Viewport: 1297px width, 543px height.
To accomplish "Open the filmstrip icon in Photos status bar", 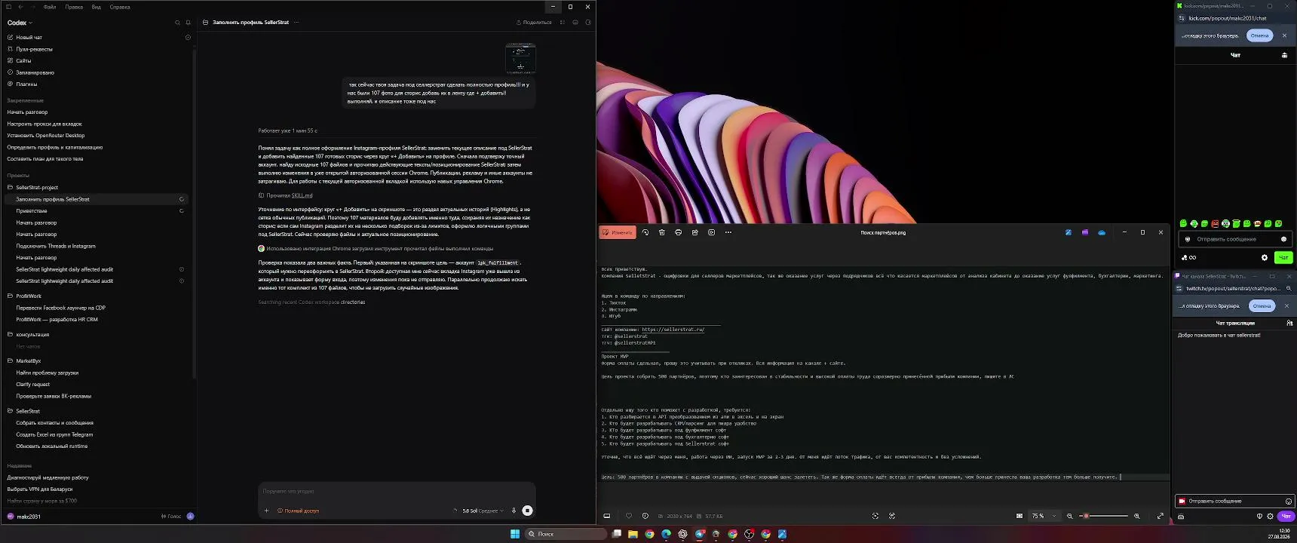I will [607, 516].
